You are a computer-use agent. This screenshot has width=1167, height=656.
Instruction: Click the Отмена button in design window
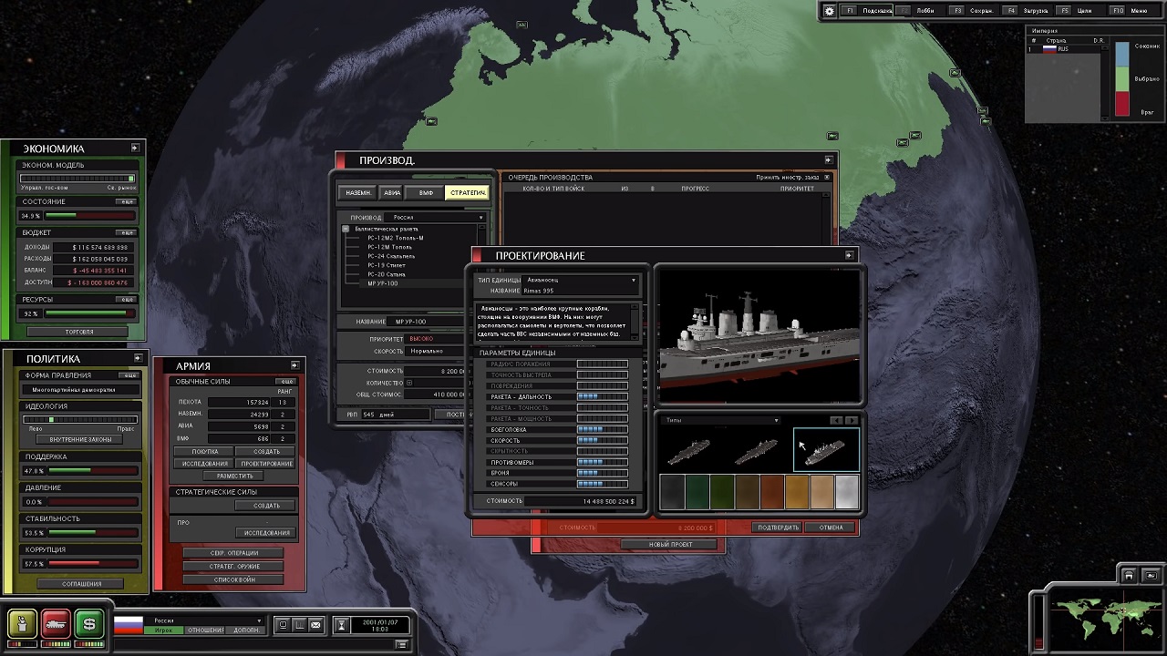click(831, 528)
